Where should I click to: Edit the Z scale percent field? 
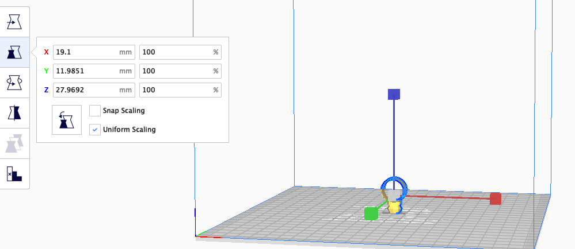click(180, 90)
